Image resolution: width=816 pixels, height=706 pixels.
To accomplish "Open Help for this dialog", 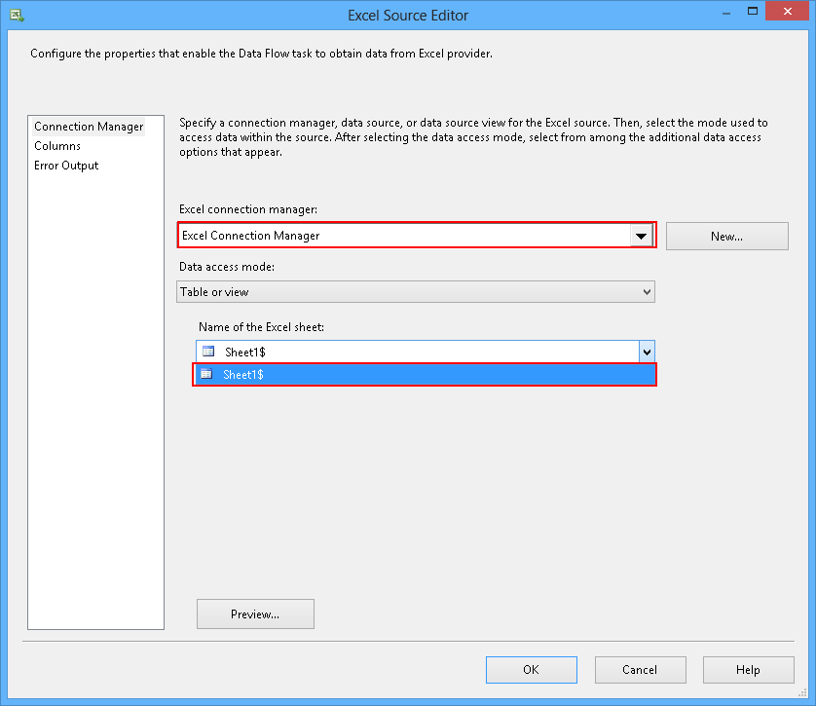I will (748, 670).
